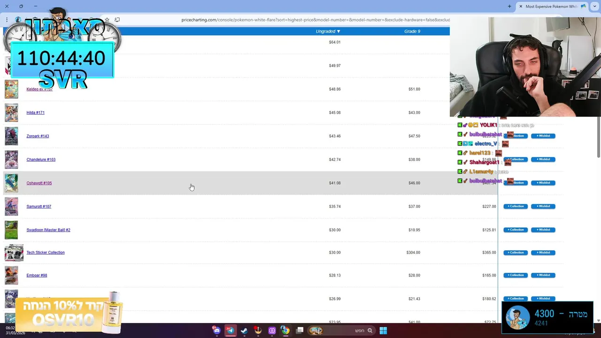
Task: Switch to Chrome on the taskbar
Action: click(x=285, y=330)
